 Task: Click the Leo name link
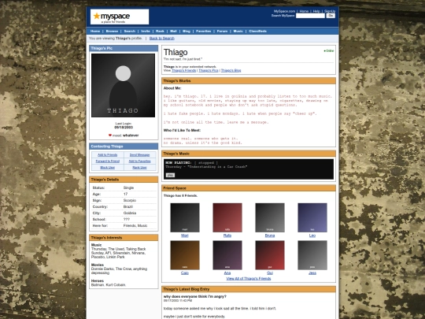click(312, 236)
